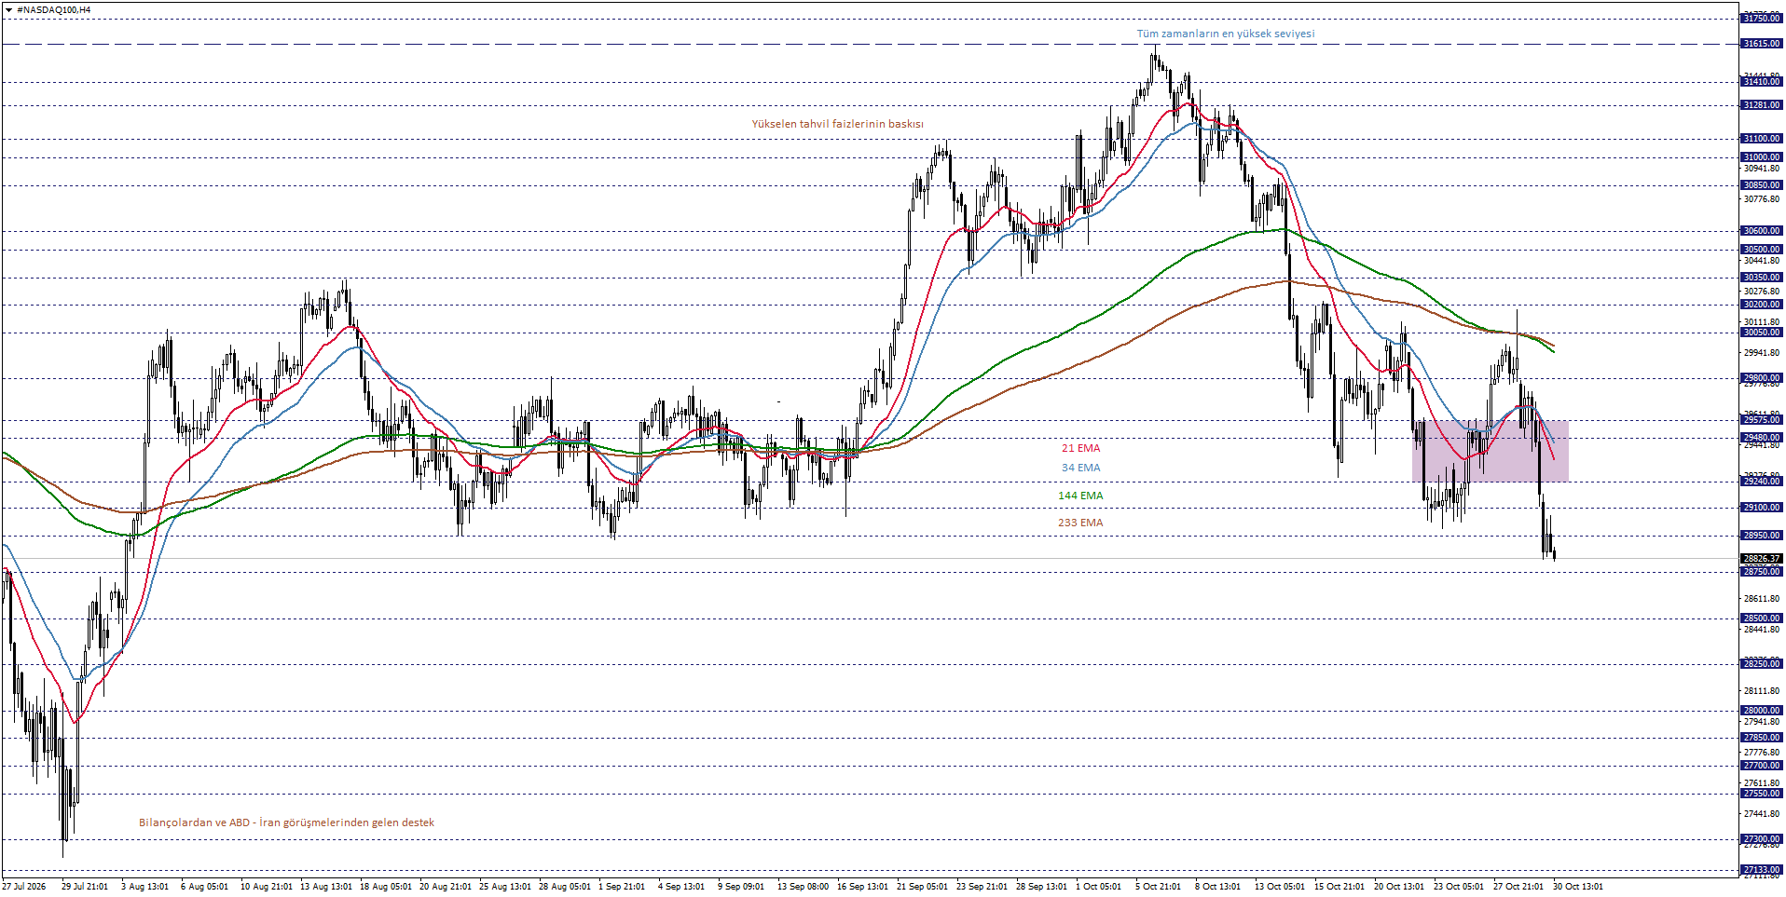Select the 'Yükselen tahvil faizlerinin baskısı' annotation
Image resolution: width=1786 pixels, height=897 pixels.
[x=837, y=124]
